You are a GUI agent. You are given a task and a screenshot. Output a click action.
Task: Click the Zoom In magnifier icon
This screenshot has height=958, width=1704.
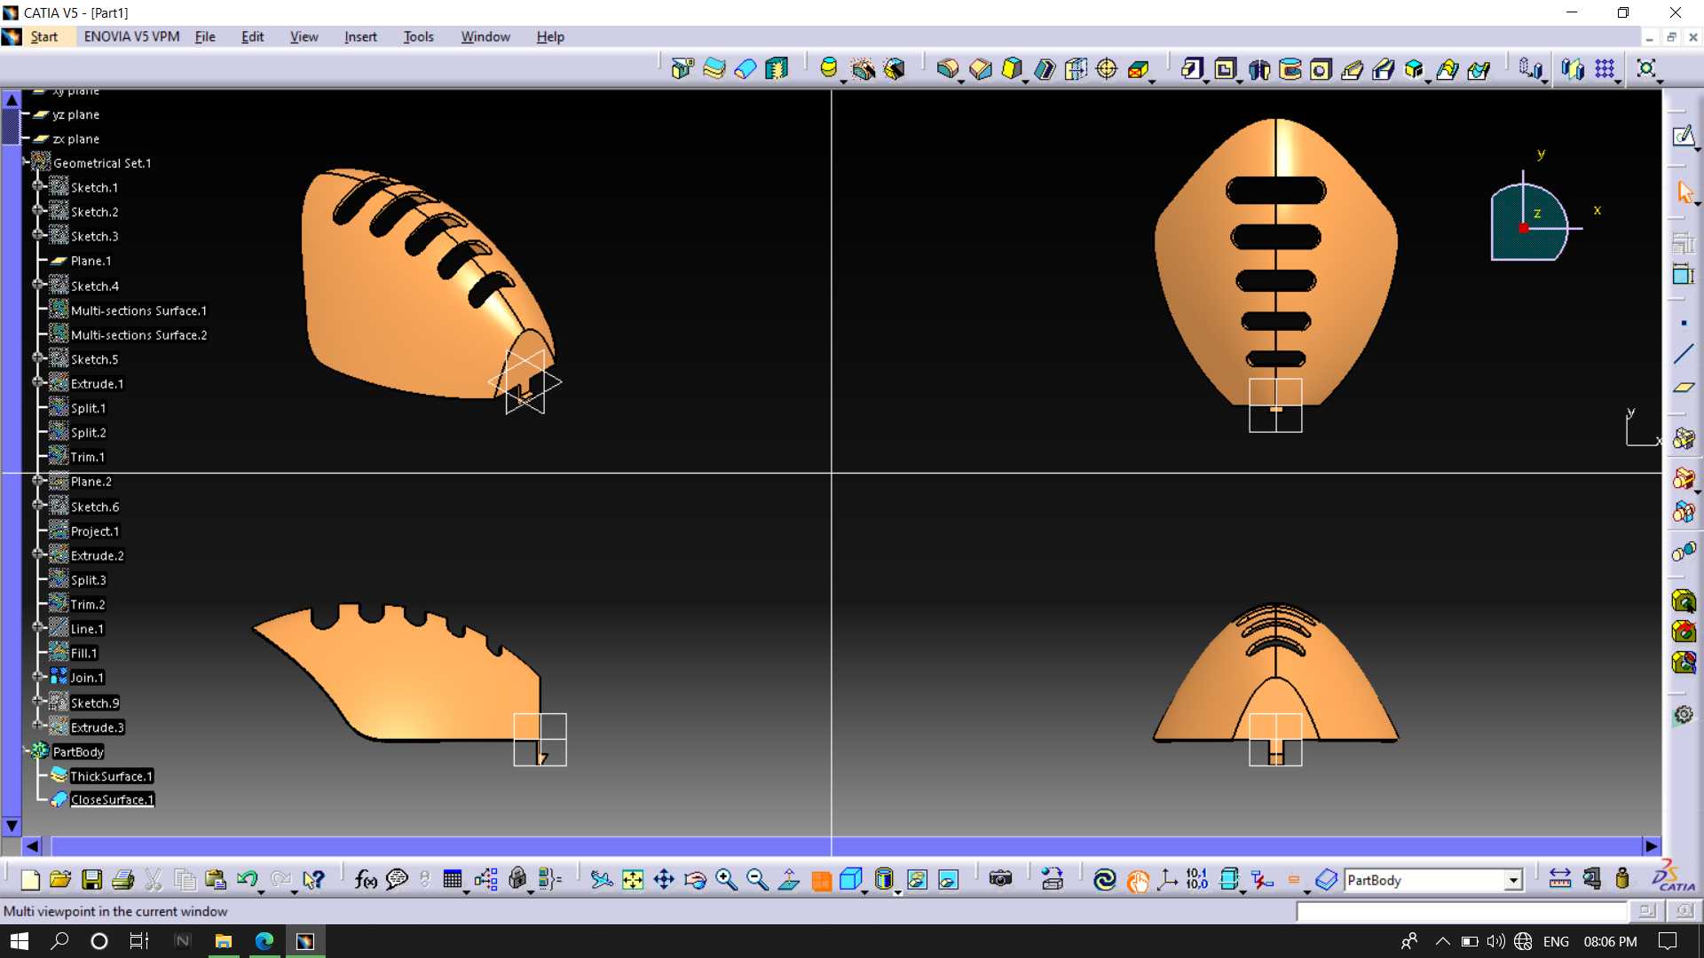[726, 879]
